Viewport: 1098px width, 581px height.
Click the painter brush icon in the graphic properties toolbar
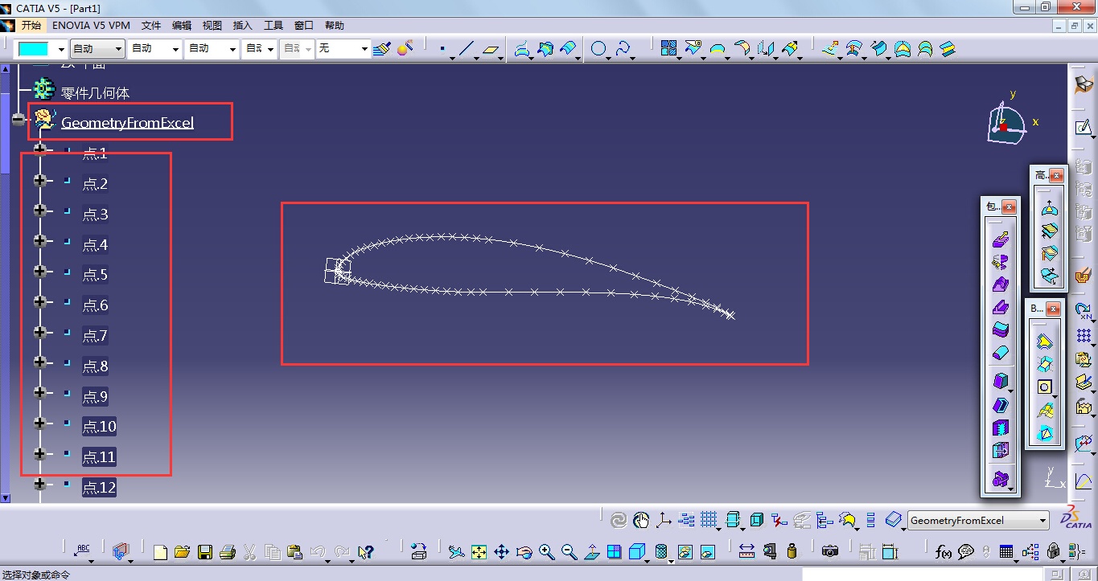pos(382,48)
